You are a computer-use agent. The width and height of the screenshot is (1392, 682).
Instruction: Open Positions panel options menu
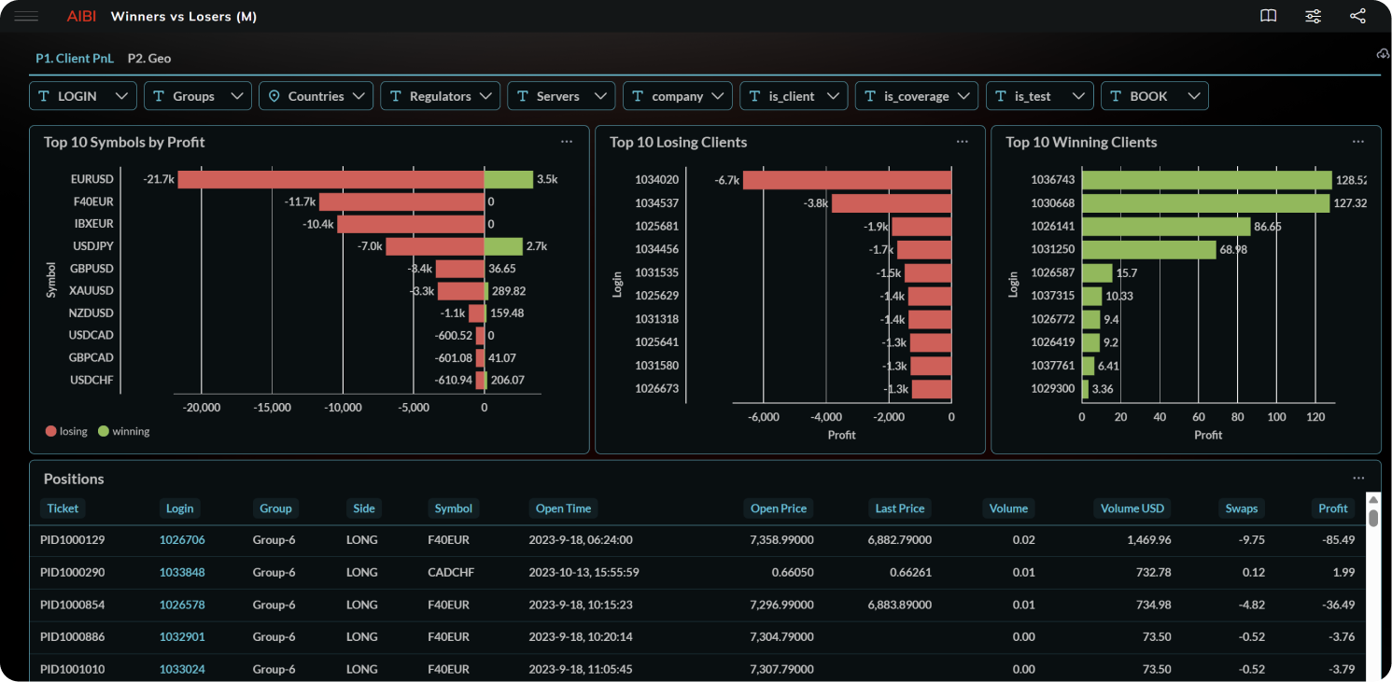(x=1358, y=479)
